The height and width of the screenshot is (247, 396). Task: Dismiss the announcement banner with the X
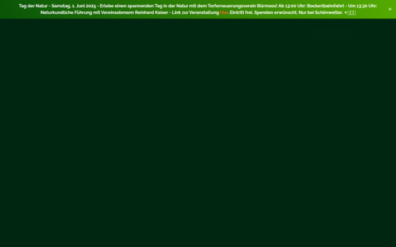[389, 9]
